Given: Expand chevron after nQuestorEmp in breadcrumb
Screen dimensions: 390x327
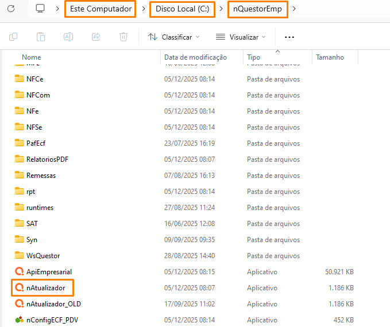Looking at the screenshot, I should click(295, 9).
